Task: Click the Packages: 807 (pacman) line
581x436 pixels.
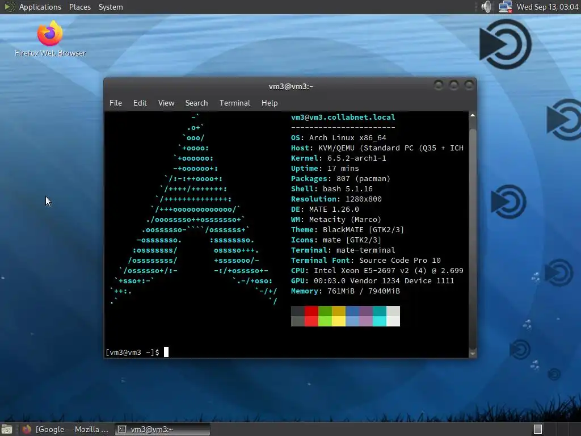Action: 341,179
